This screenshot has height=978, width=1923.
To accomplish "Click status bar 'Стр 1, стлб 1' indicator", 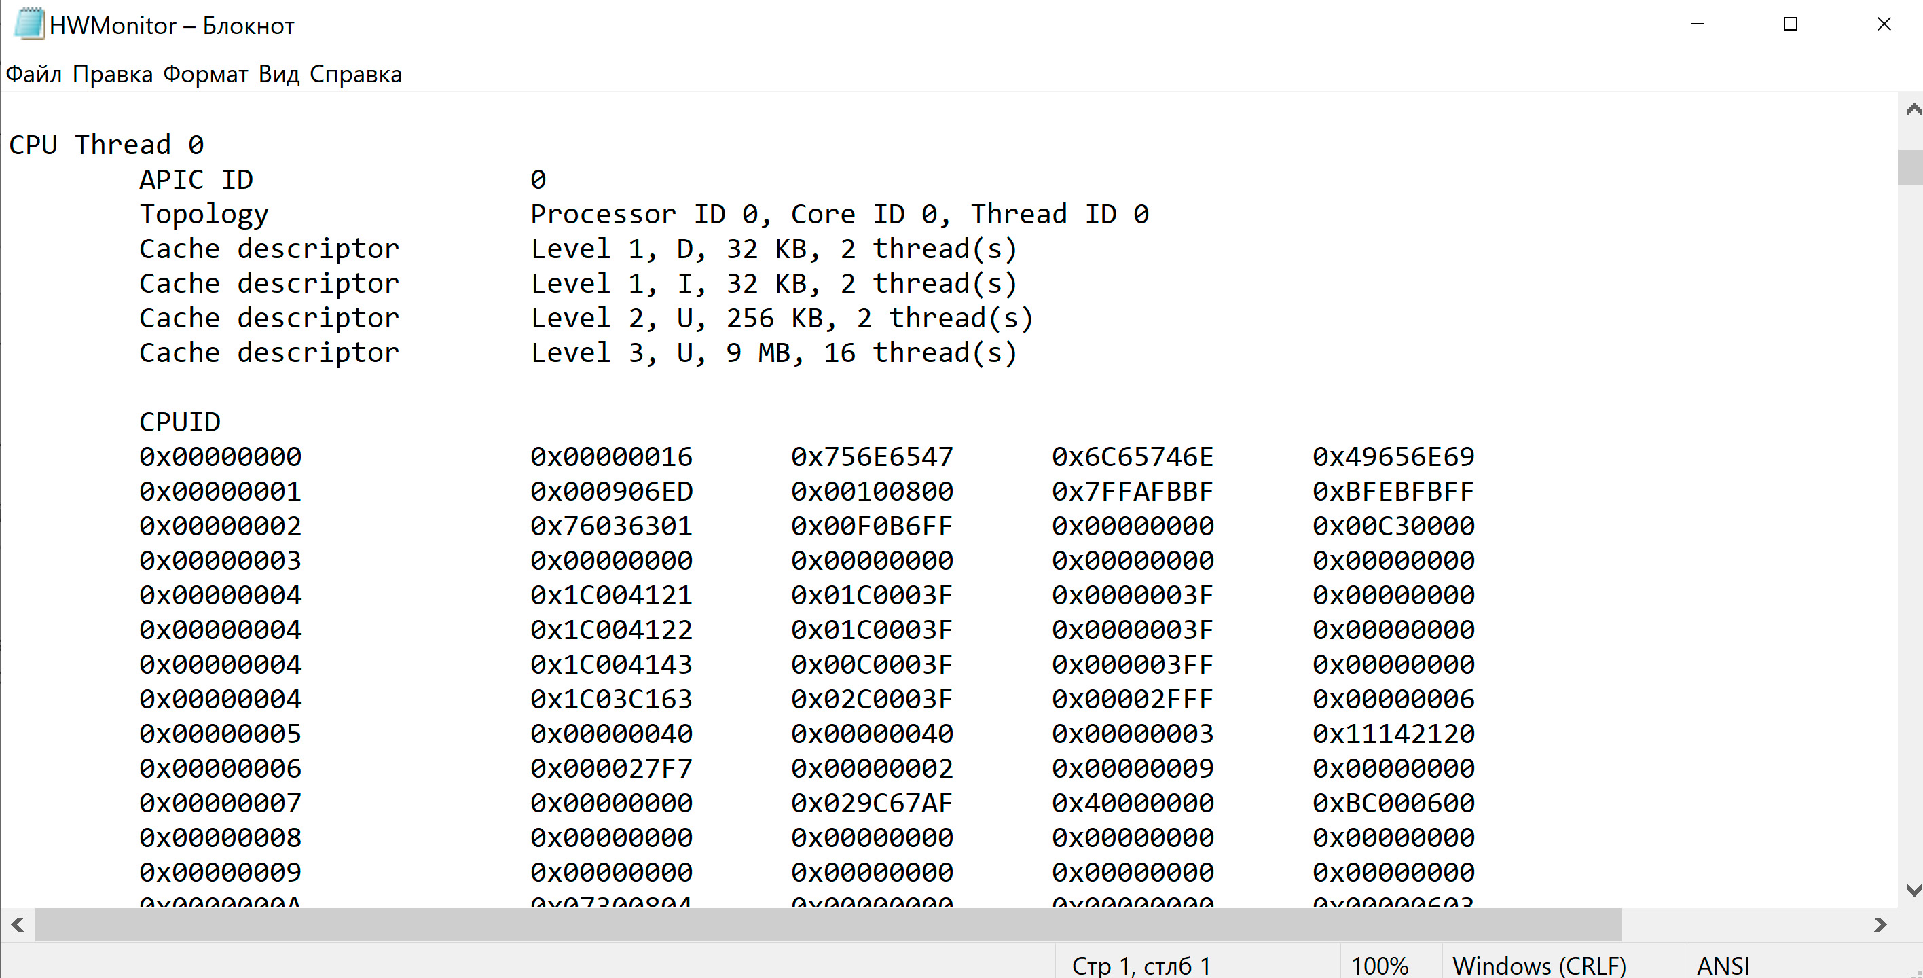I will 1141,965.
